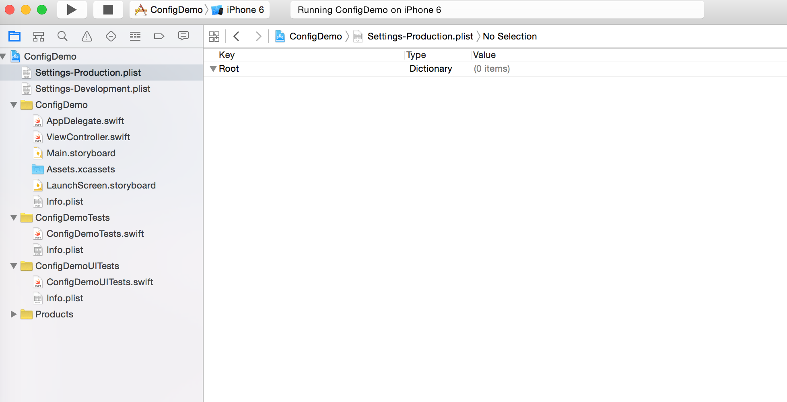Open the Breakpoint navigator

pyautogui.click(x=159, y=36)
